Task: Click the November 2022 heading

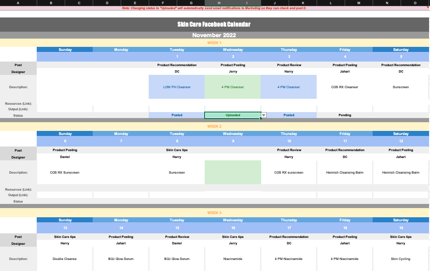Action: (x=214, y=35)
